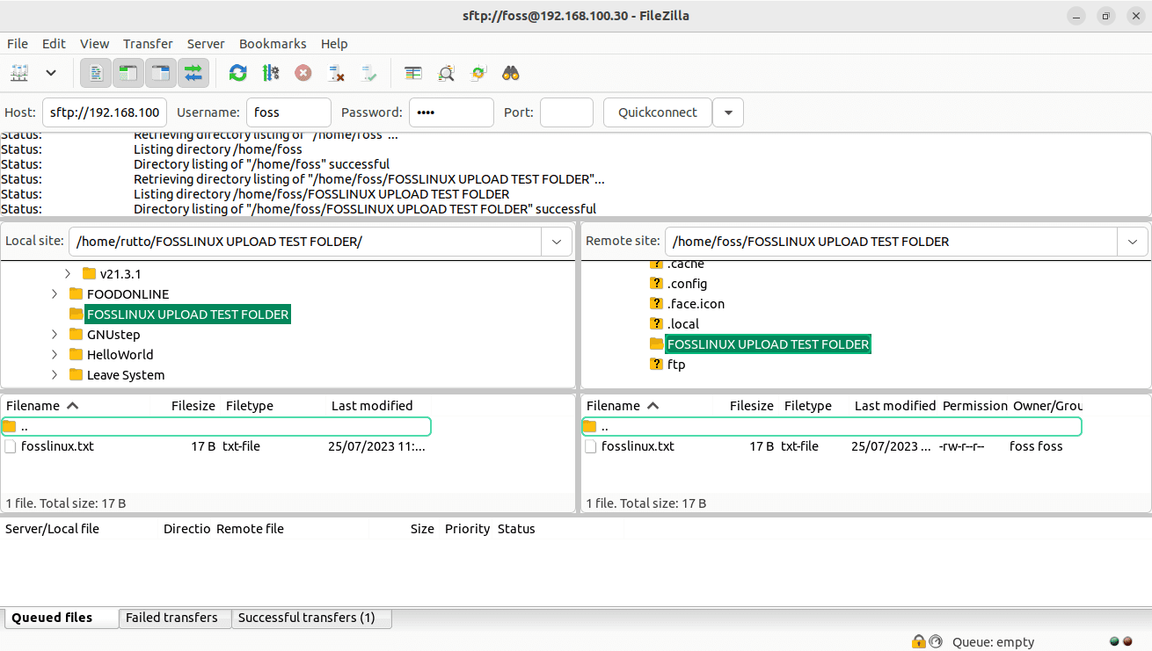Open the View menu
This screenshot has width=1152, height=651.
(94, 43)
